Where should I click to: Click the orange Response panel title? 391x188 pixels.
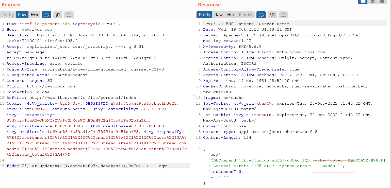pyautogui.click(x=209, y=5)
